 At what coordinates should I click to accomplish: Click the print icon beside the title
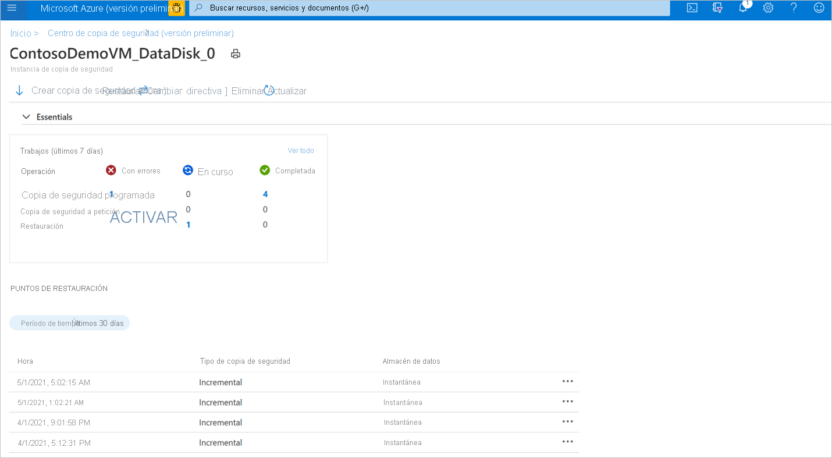coord(236,54)
